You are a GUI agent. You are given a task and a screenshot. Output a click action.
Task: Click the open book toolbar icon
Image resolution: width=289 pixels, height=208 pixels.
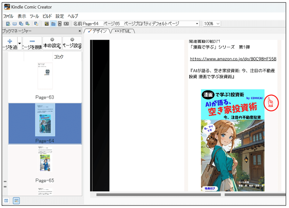[x=14, y=24]
